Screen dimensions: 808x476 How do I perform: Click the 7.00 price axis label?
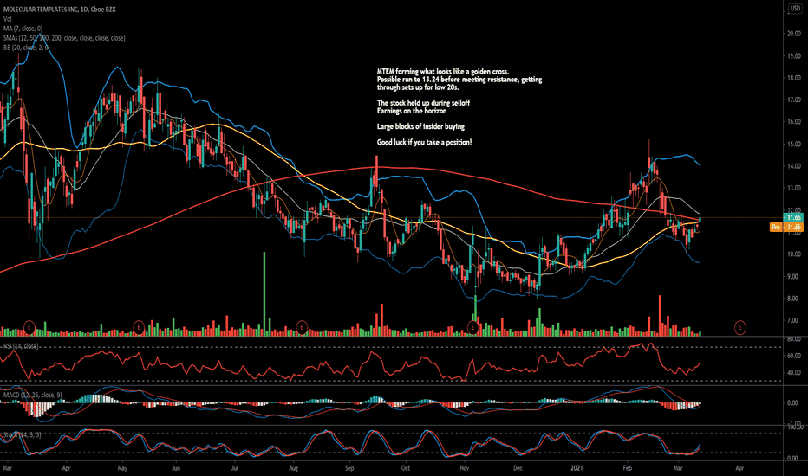click(793, 320)
